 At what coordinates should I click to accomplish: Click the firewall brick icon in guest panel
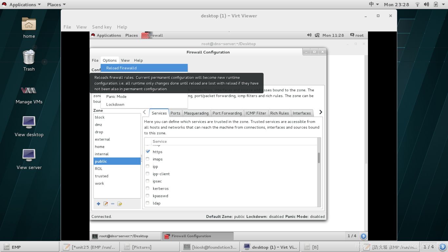(x=145, y=35)
